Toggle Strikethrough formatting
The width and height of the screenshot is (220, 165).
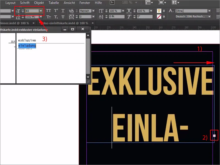(63, 17)
